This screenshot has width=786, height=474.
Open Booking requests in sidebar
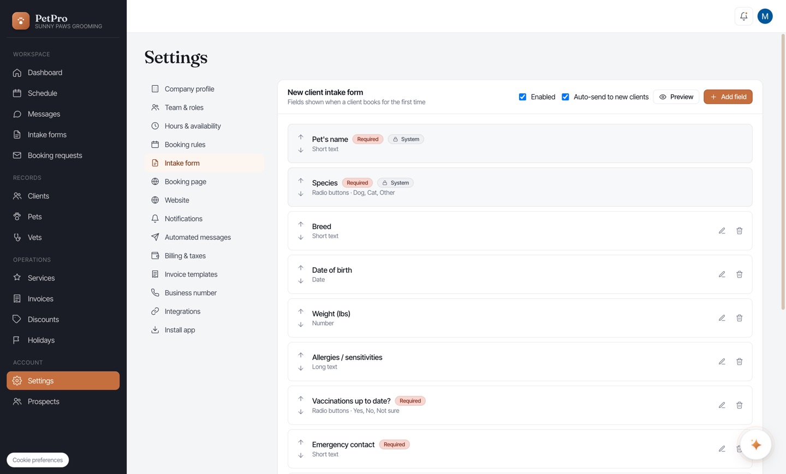(x=63, y=155)
